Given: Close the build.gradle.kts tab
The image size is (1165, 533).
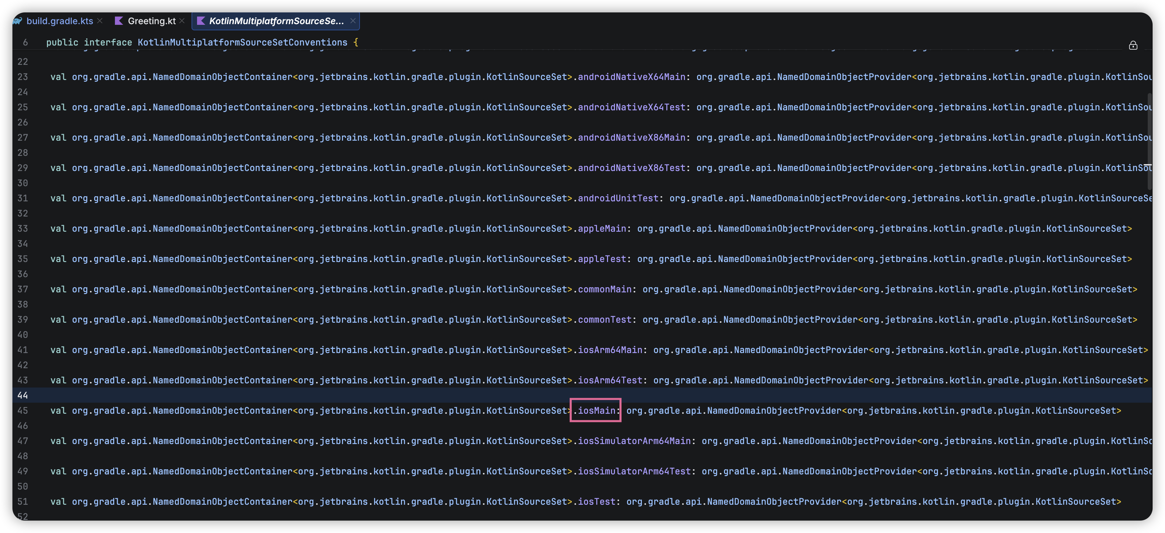Looking at the screenshot, I should tap(100, 21).
